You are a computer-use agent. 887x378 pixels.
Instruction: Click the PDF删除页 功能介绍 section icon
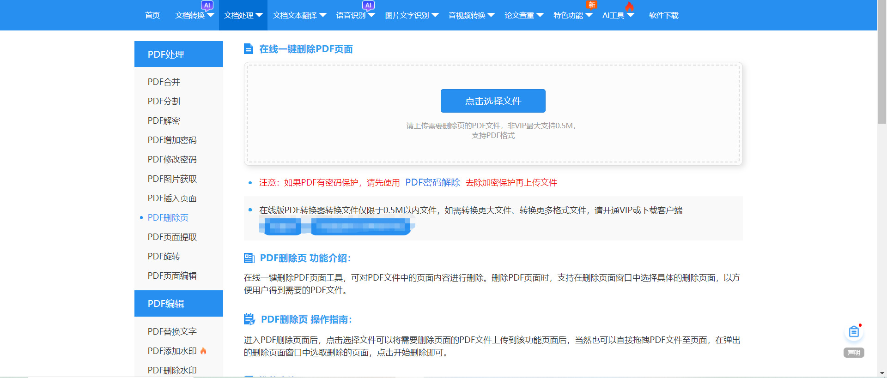[249, 258]
